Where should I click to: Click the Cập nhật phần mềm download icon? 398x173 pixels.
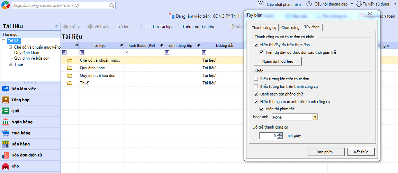(261, 4)
